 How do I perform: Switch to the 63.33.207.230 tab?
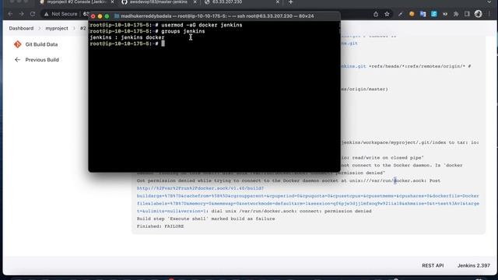click(x=242, y=2)
